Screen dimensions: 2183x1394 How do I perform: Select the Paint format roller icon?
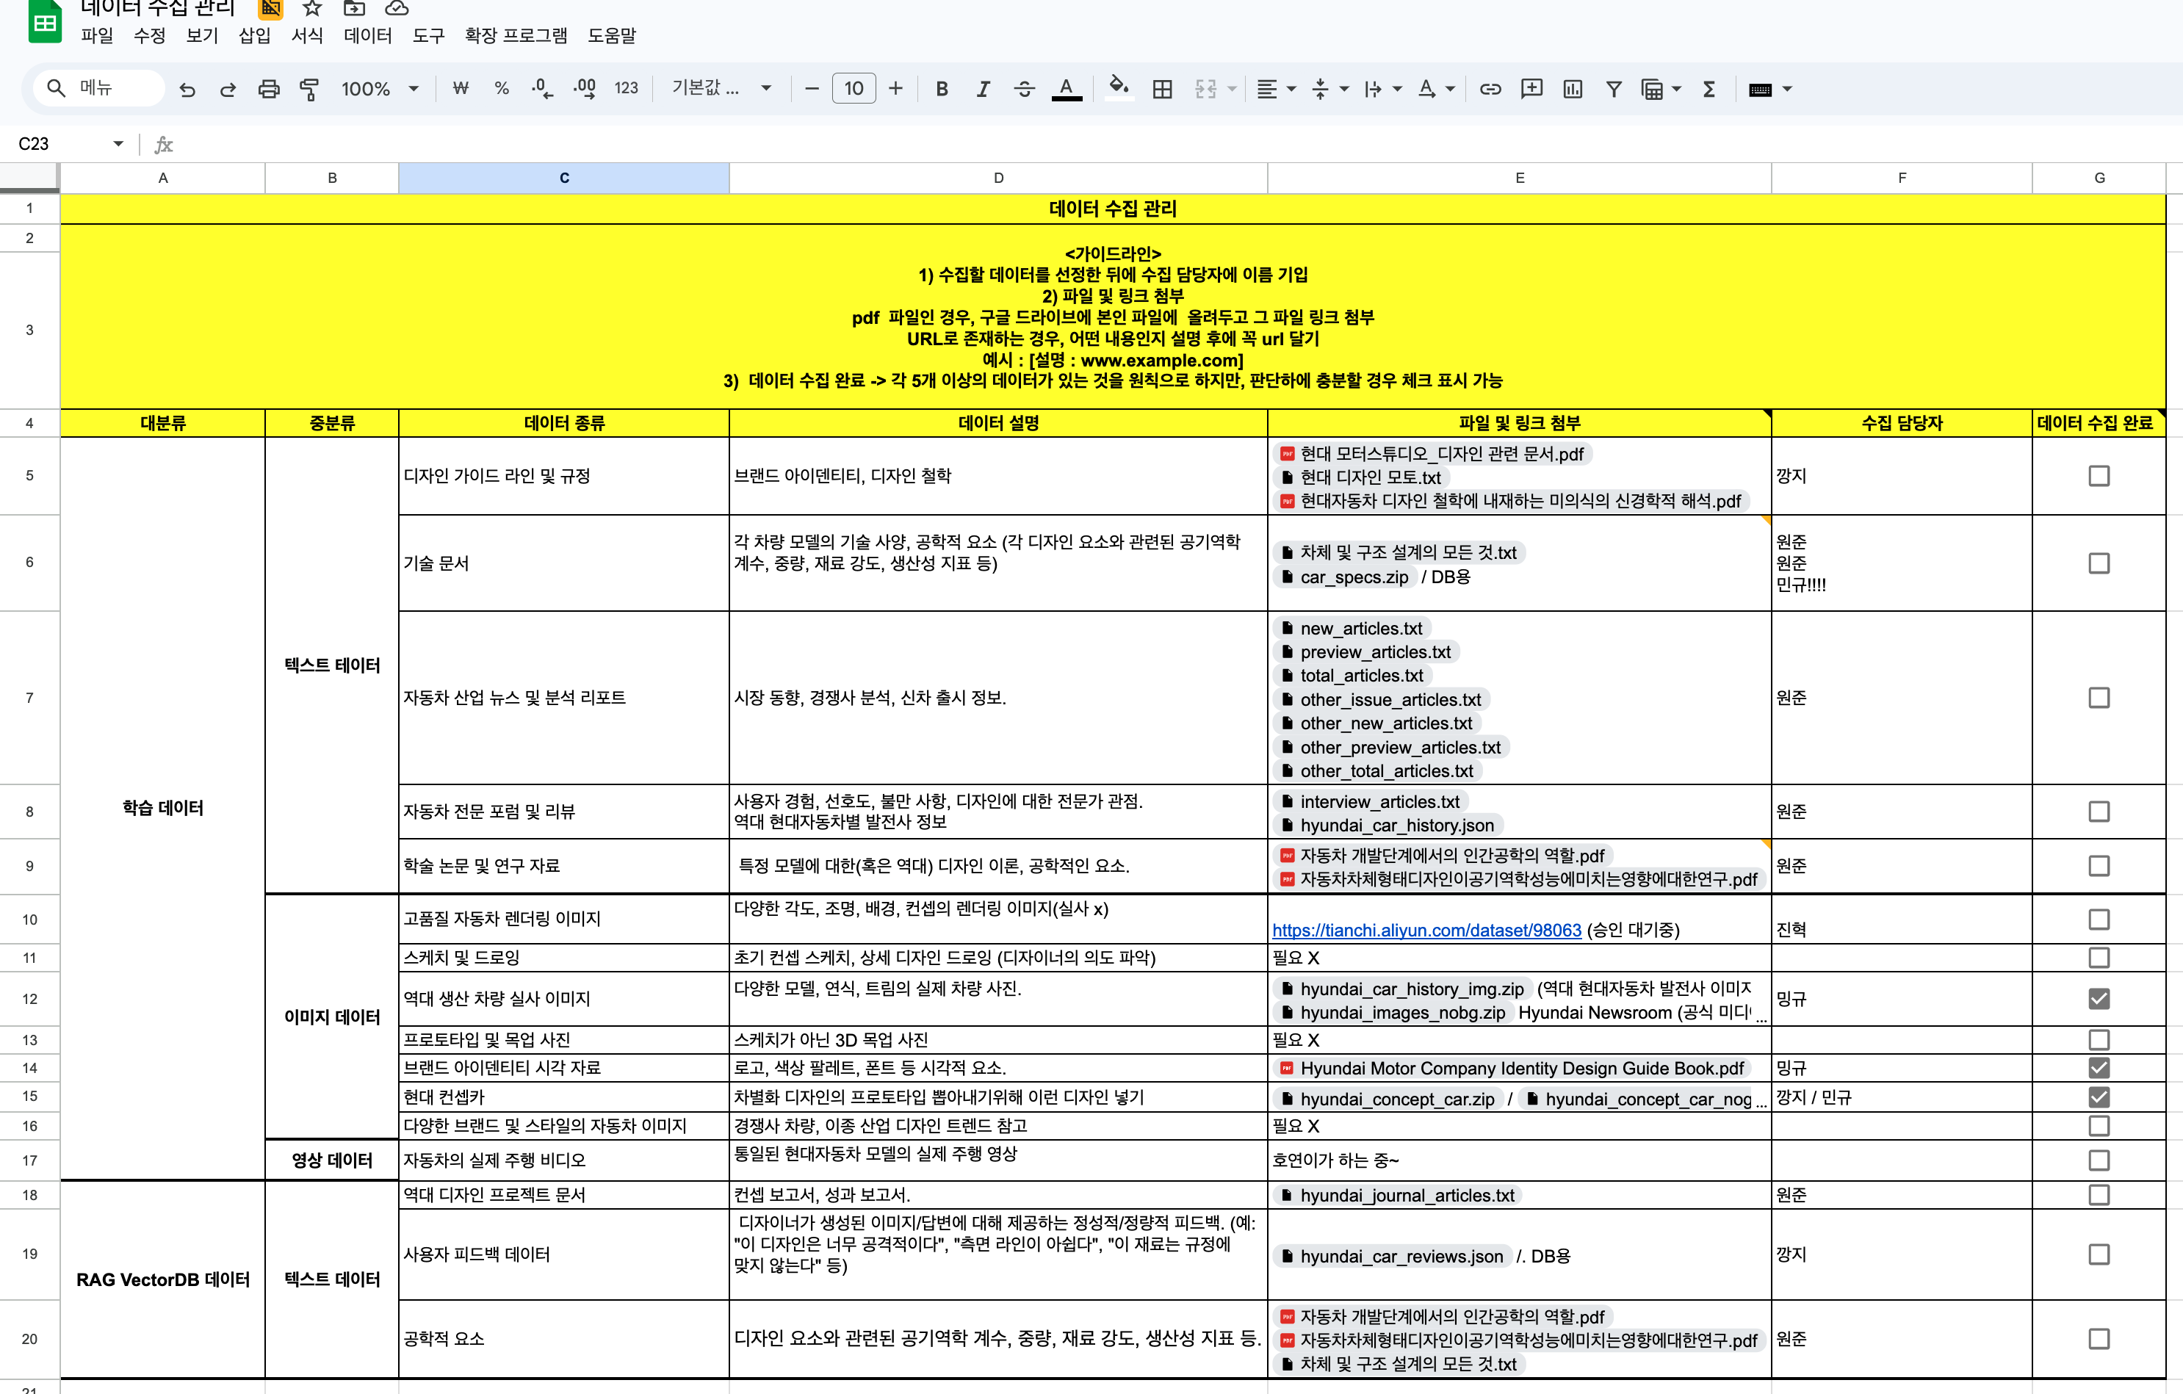[x=309, y=89]
